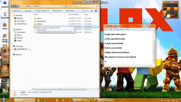Open the Notepad Help menu
181x102 pixels.
pos(127,29)
